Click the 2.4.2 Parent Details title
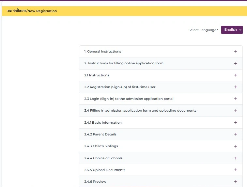Screen dimensions: 247x187 pos(100,134)
